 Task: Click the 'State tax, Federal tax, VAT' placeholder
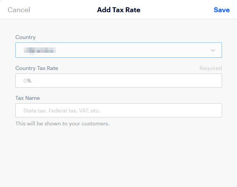click(x=62, y=111)
